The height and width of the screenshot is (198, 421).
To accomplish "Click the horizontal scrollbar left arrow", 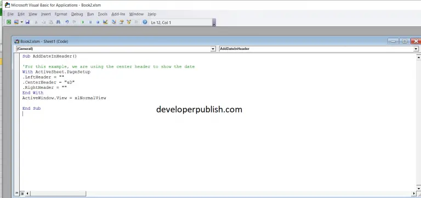I will [27, 193].
